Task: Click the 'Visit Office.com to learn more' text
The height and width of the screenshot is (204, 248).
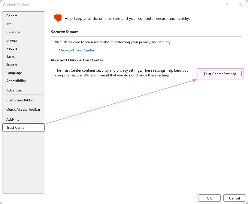Action: (x=113, y=42)
